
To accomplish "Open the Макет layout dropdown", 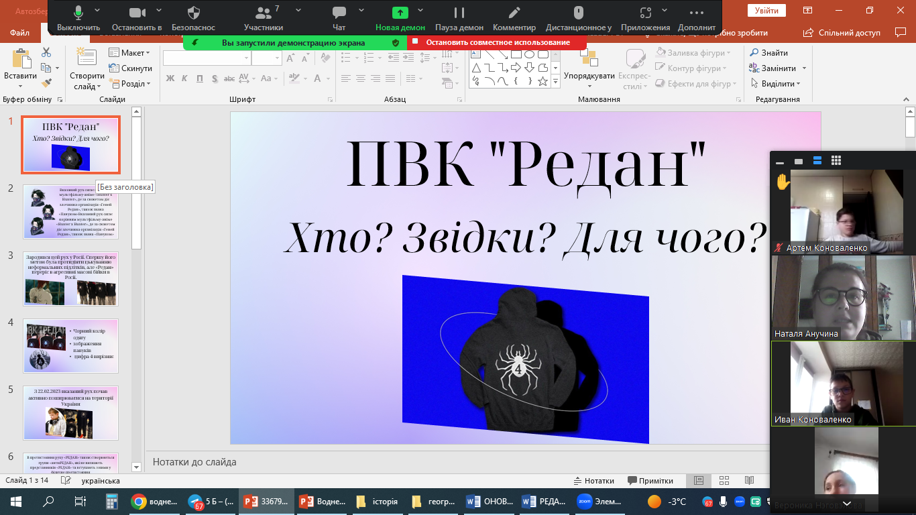I will click(129, 53).
